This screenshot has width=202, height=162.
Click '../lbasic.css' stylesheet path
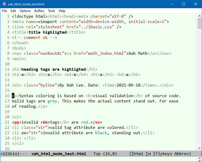tap(96, 27)
